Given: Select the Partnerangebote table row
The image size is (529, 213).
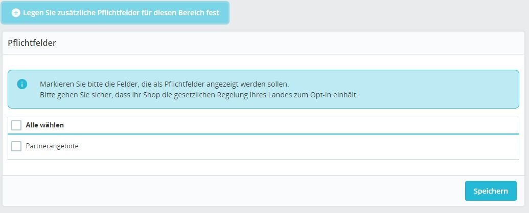Looking at the screenshot, I should point(263,146).
